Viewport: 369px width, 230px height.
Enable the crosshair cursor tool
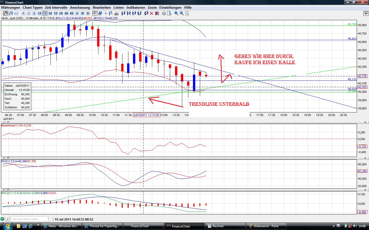(x=95, y=13)
